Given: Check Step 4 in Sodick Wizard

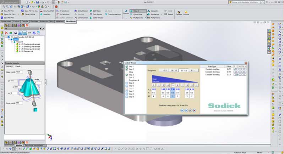Looking at the screenshot, I should tap(127, 83).
